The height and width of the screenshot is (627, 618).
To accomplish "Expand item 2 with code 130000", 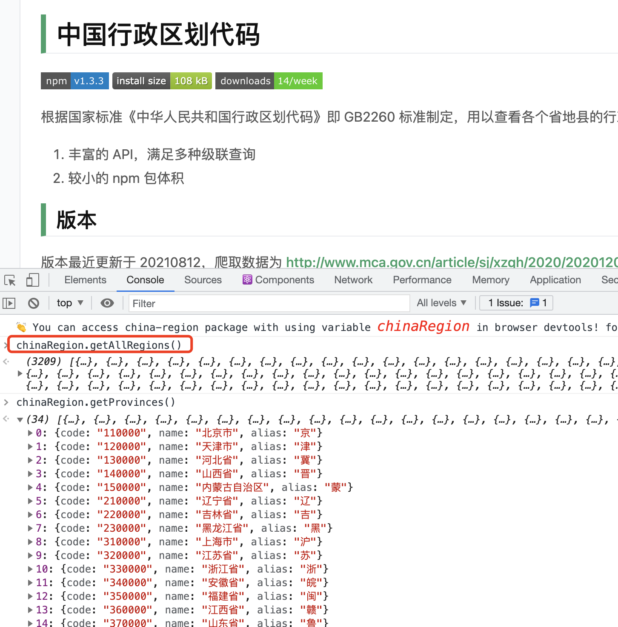I will (x=30, y=460).
